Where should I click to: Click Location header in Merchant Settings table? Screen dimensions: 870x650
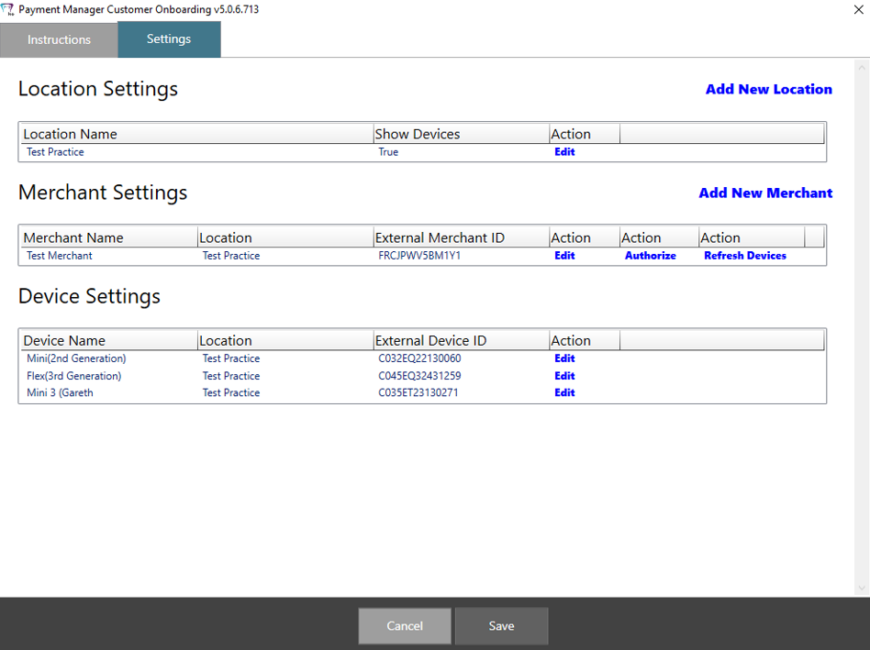[x=285, y=237]
